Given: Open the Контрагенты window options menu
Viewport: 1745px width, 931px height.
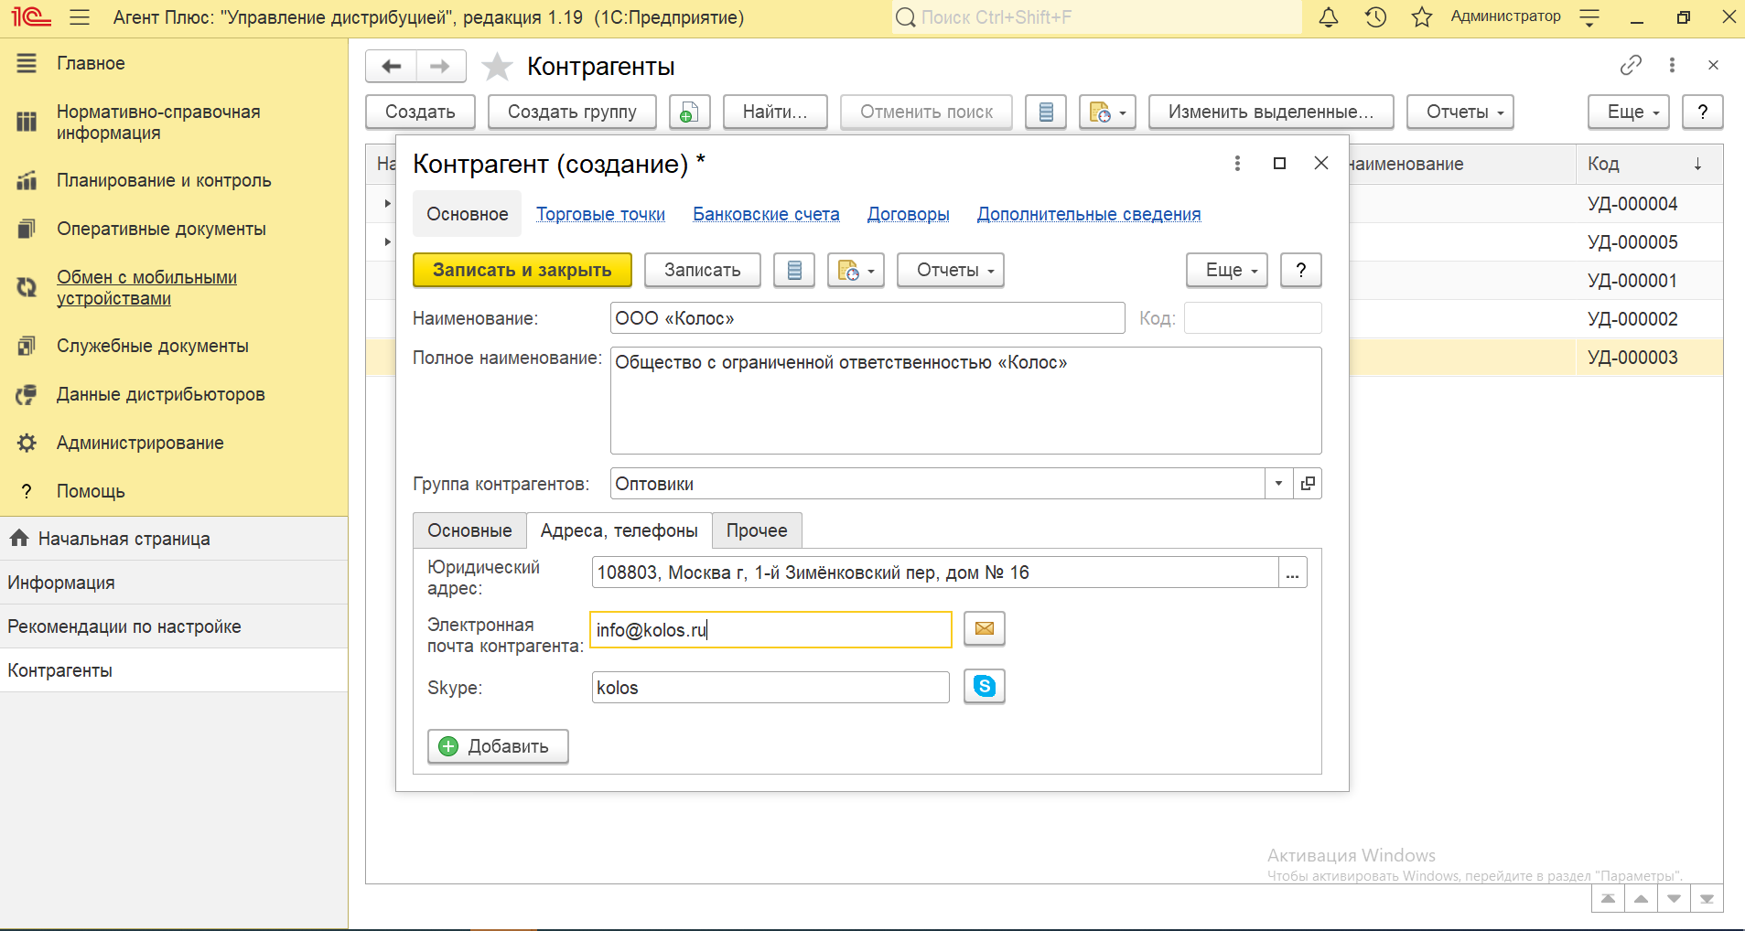Looking at the screenshot, I should click(x=1672, y=65).
